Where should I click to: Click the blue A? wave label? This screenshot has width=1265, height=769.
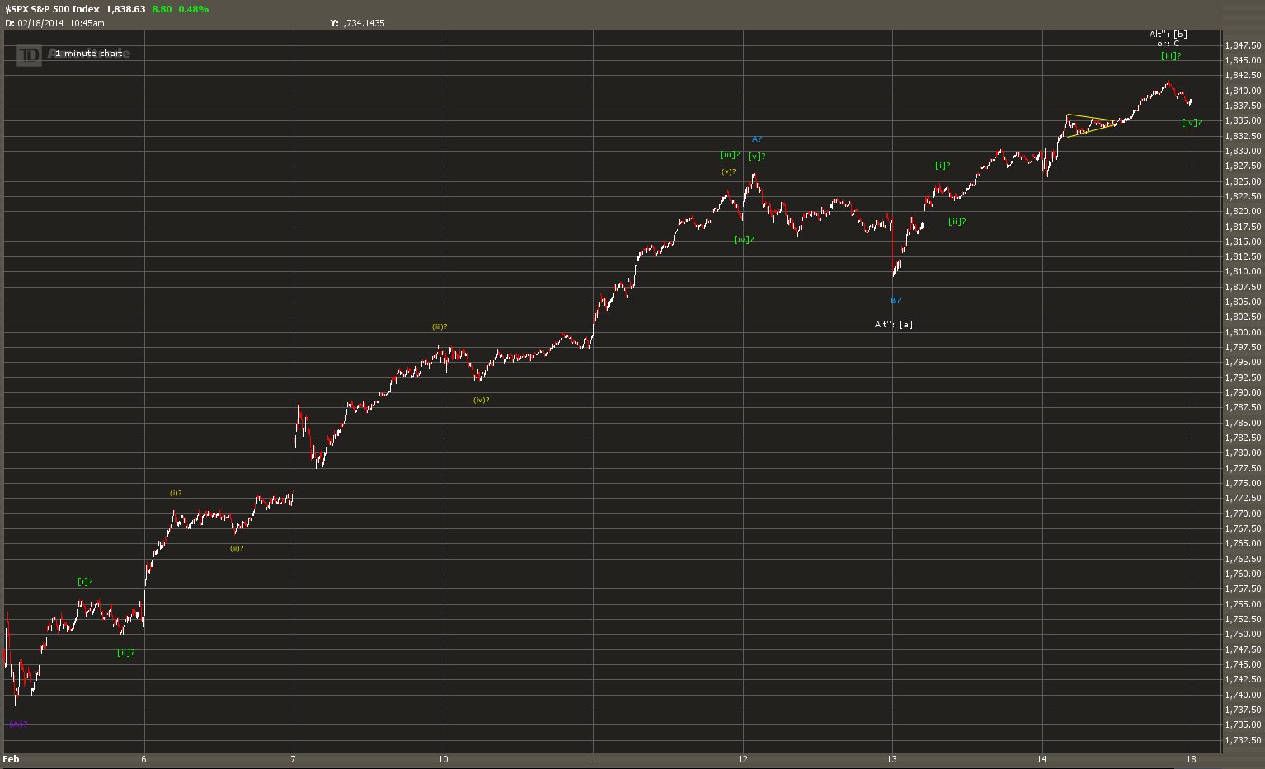point(757,139)
